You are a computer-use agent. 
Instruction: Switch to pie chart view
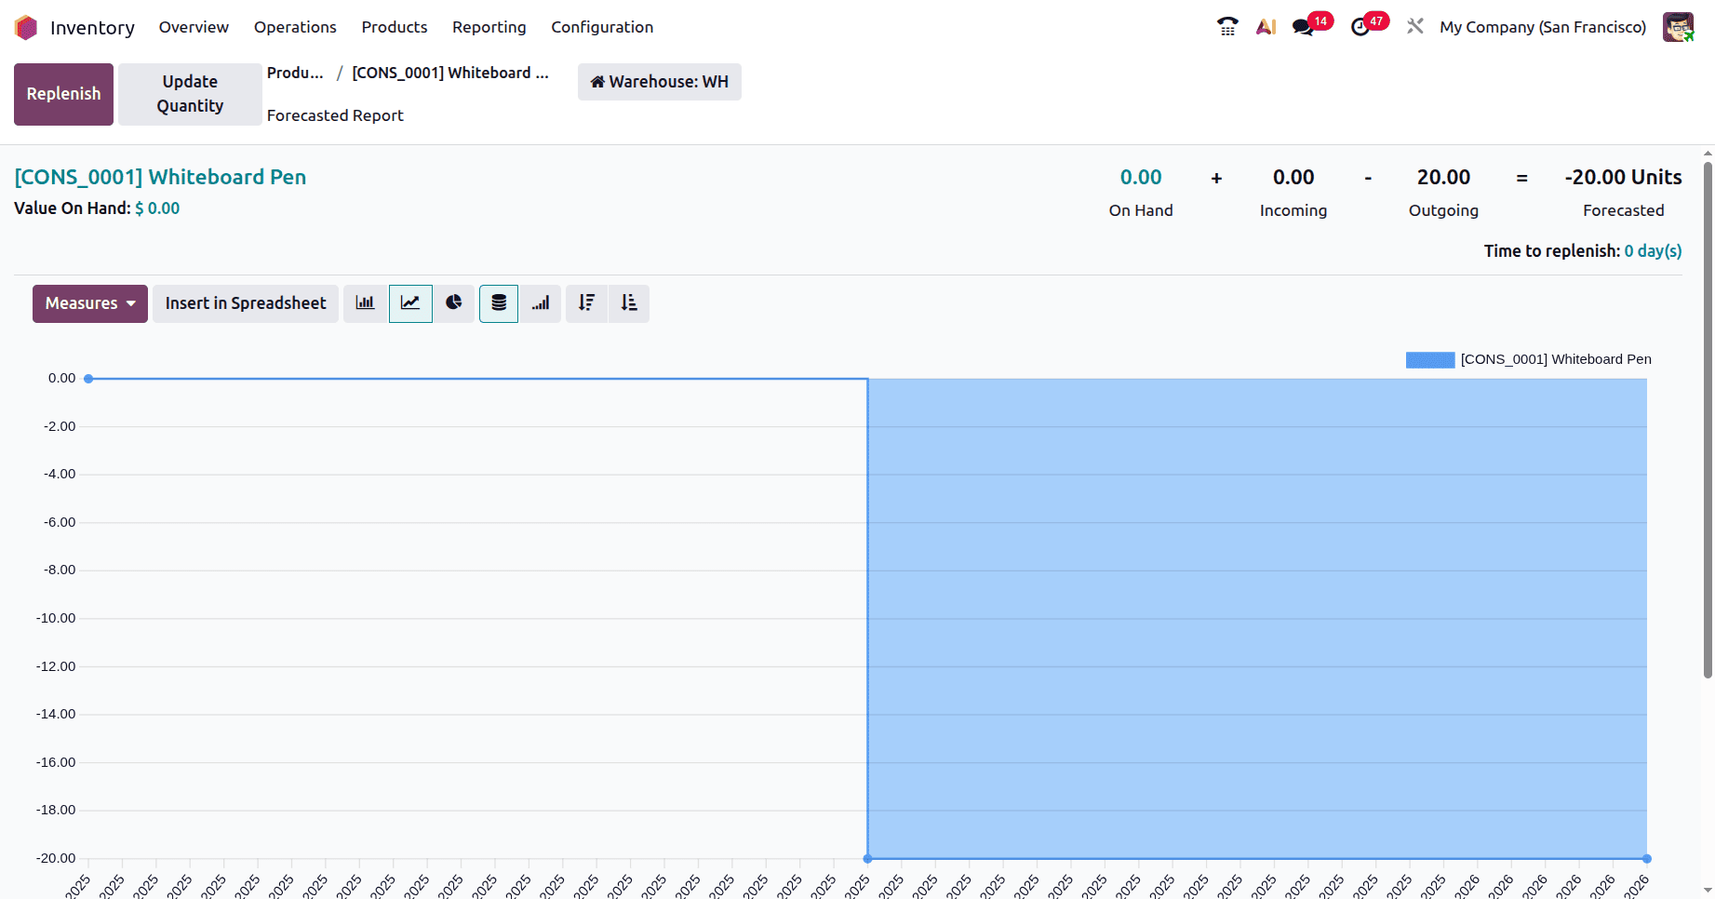[454, 303]
